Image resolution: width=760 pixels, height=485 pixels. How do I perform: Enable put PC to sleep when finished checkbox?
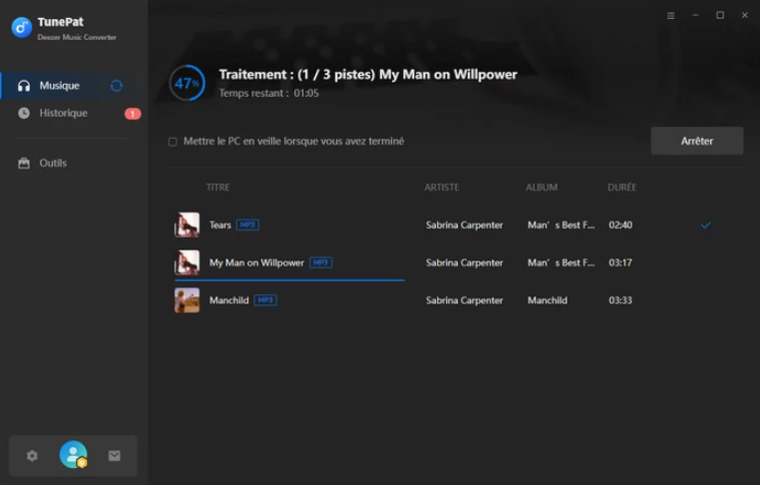point(173,142)
